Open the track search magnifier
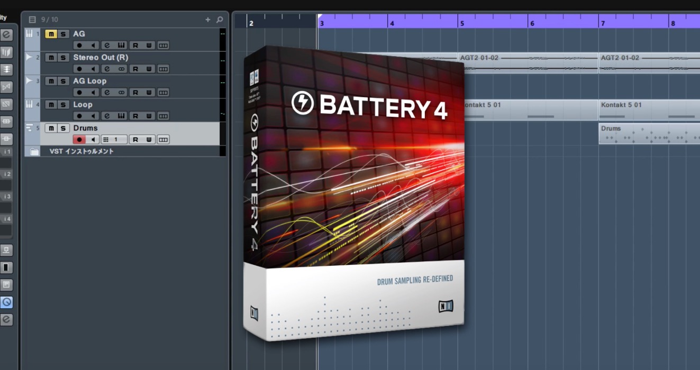The image size is (700, 370). (x=220, y=20)
